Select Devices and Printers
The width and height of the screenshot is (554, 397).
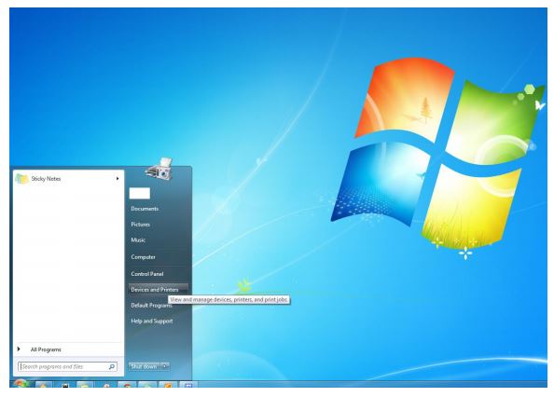[x=158, y=290]
